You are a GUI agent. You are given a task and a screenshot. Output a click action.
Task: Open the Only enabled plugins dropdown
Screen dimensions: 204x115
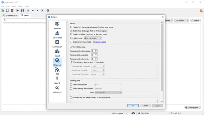click(x=181, y=21)
